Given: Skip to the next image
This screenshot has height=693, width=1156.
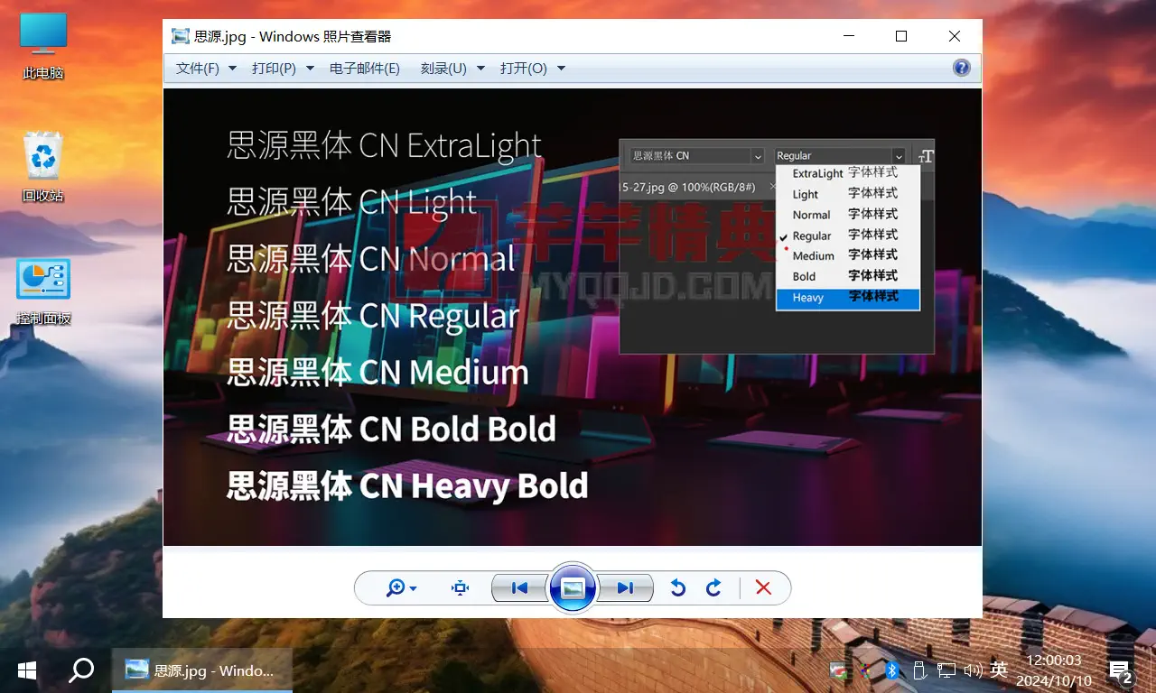Looking at the screenshot, I should coord(625,588).
